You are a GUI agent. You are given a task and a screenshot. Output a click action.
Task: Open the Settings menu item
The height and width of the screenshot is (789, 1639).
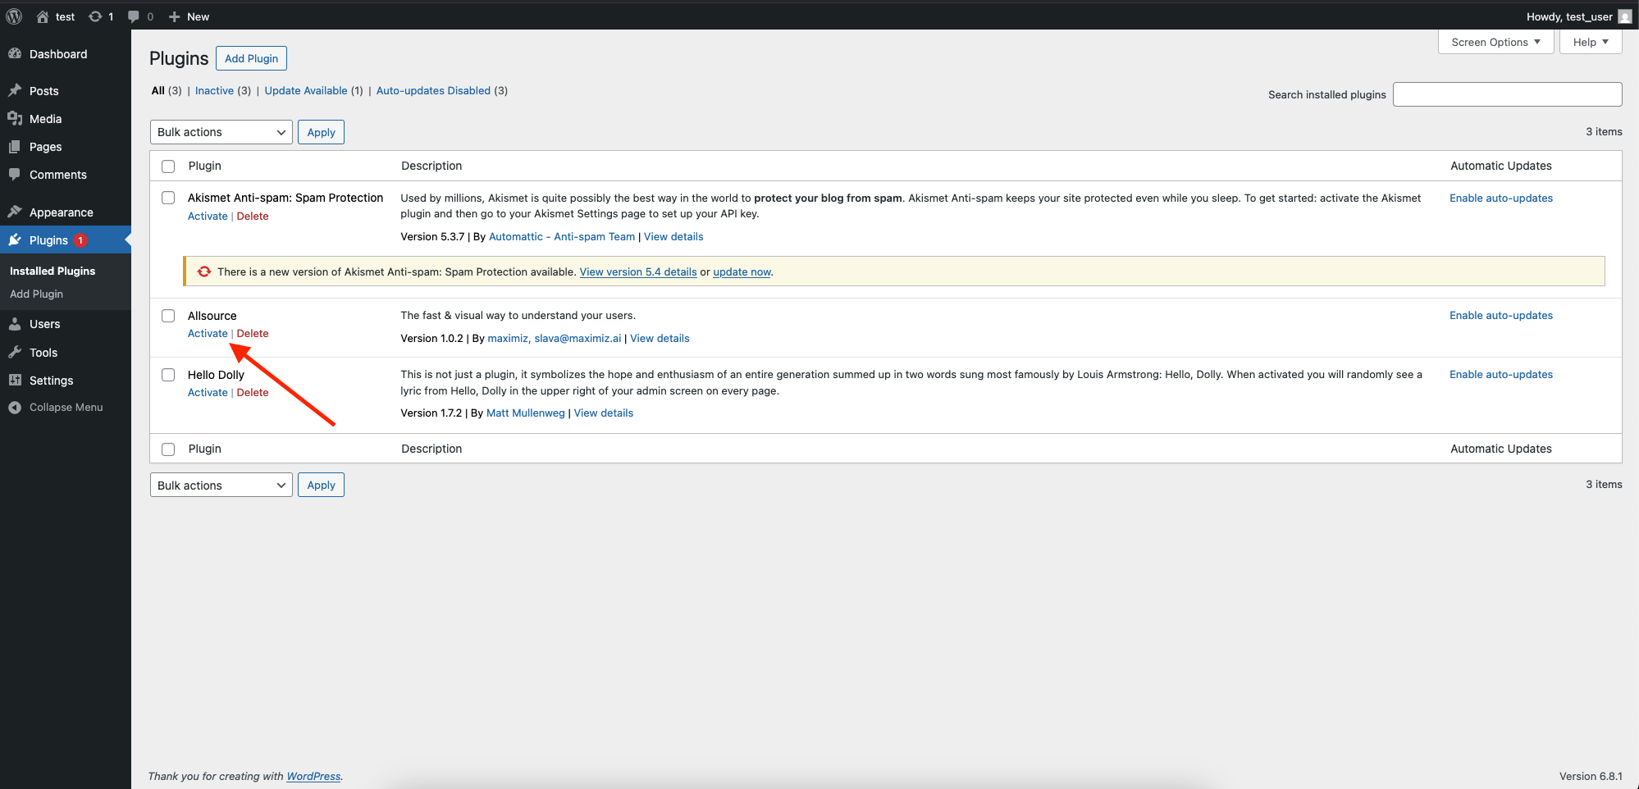tap(52, 381)
